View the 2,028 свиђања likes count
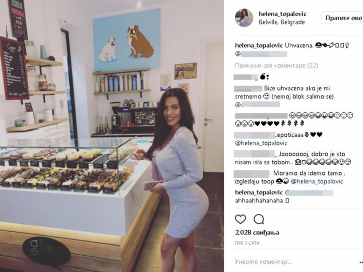The width and height of the screenshot is (363, 272). pyautogui.click(x=257, y=232)
